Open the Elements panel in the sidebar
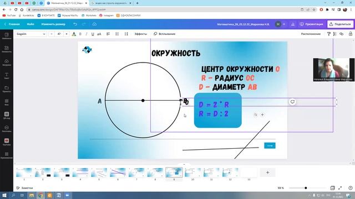Viewport: 355px width, 199px height. pos(7,49)
